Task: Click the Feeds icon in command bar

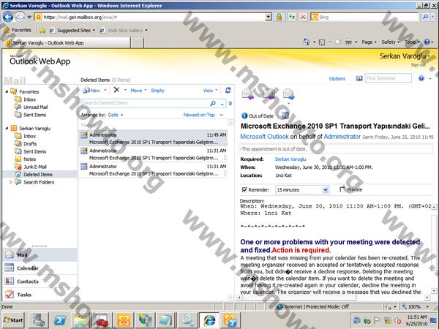Action: point(322,42)
